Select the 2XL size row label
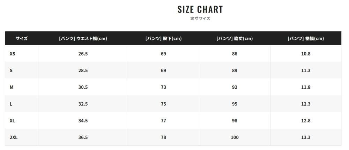 [14, 137]
